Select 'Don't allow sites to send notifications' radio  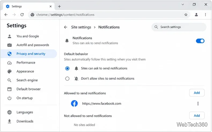click(67, 79)
